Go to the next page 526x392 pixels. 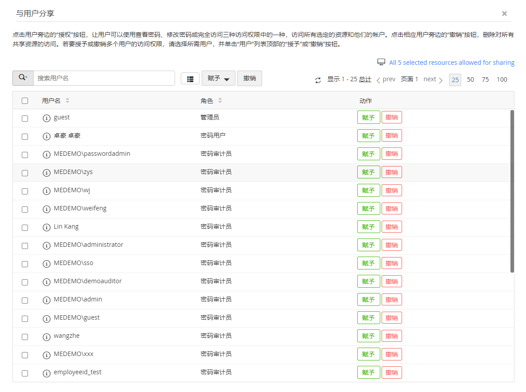point(433,79)
